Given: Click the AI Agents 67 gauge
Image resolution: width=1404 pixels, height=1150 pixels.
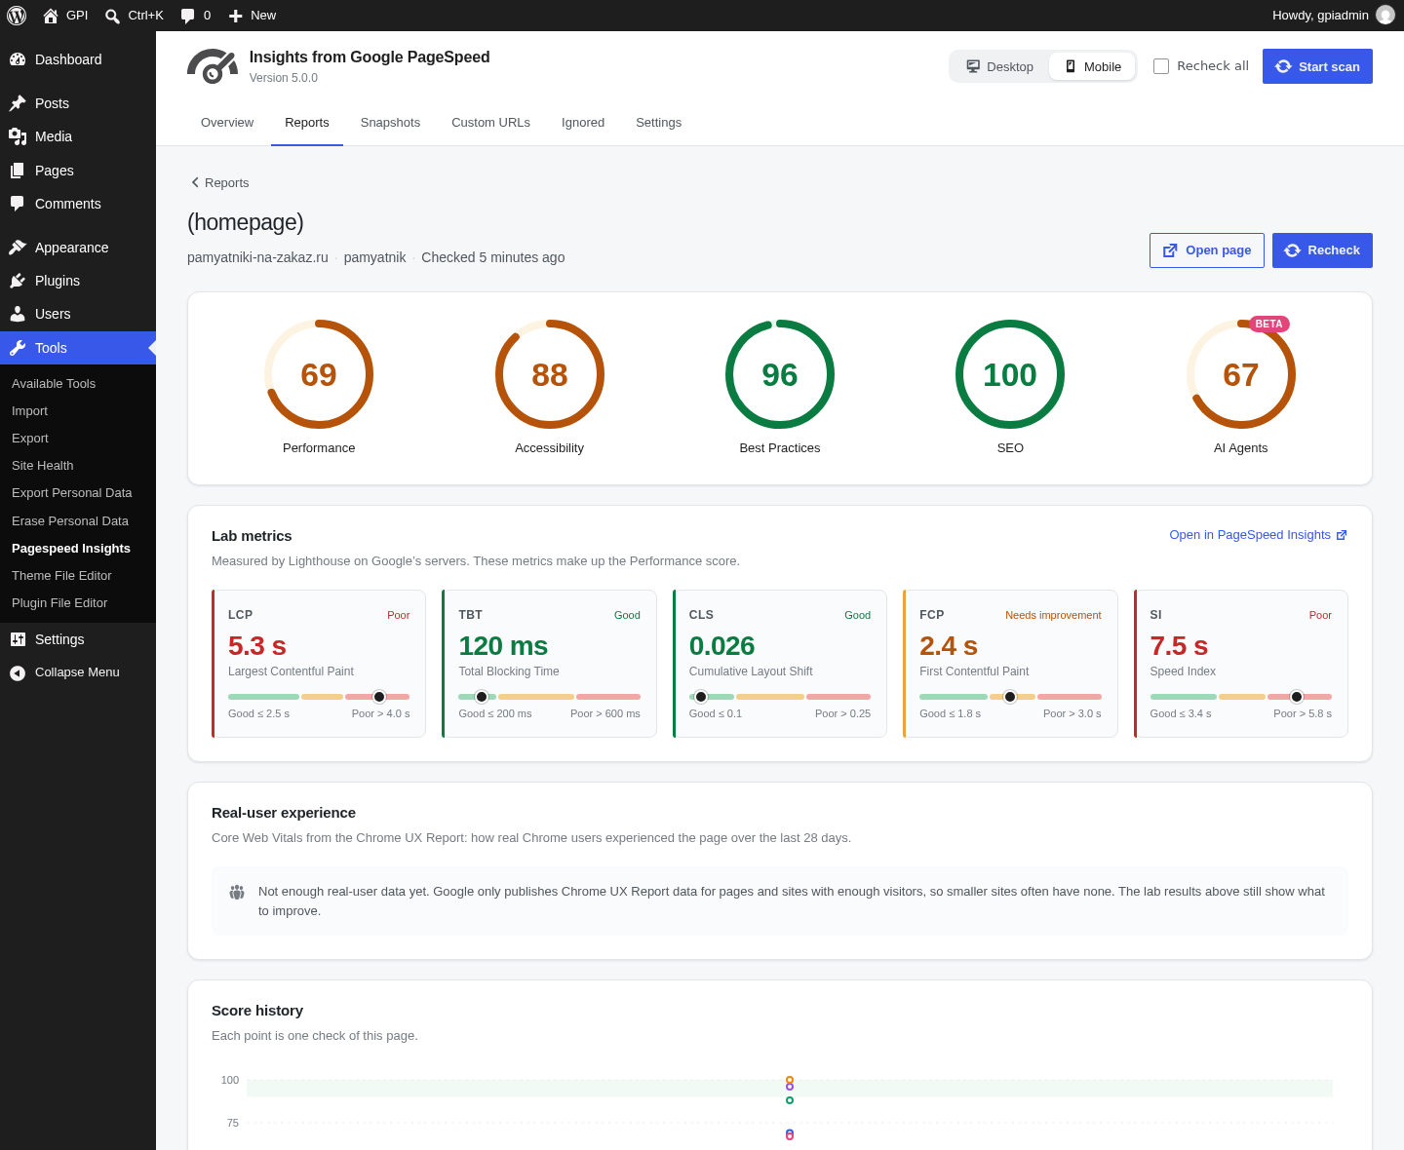Looking at the screenshot, I should click(x=1241, y=374).
